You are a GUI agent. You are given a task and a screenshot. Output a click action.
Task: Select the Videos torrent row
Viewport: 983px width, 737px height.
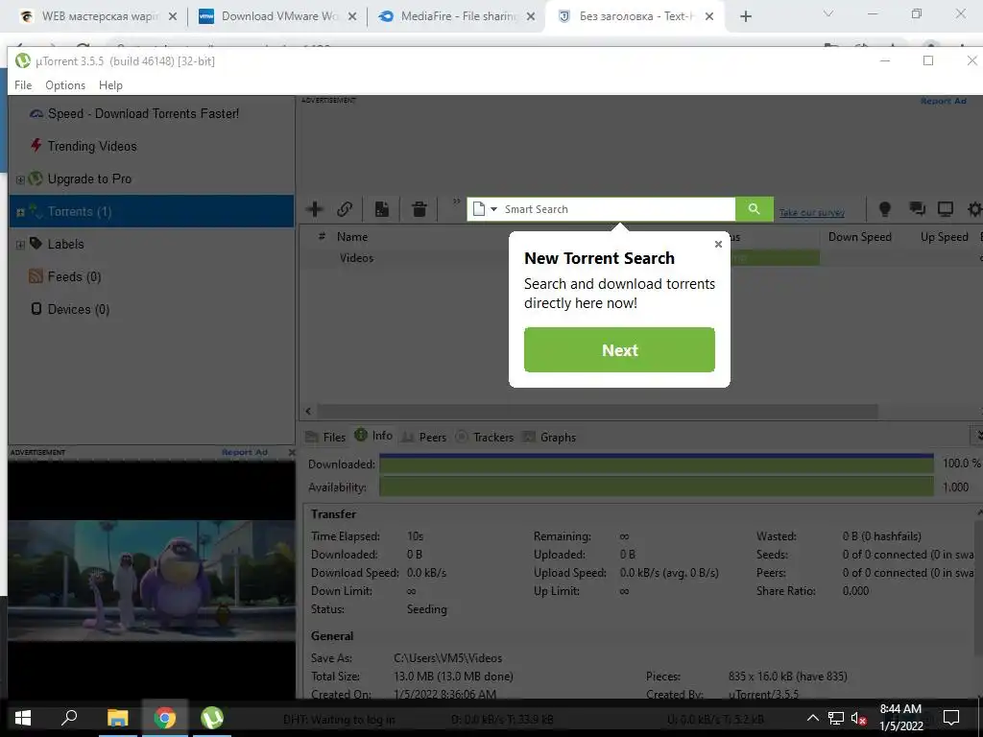coord(357,257)
